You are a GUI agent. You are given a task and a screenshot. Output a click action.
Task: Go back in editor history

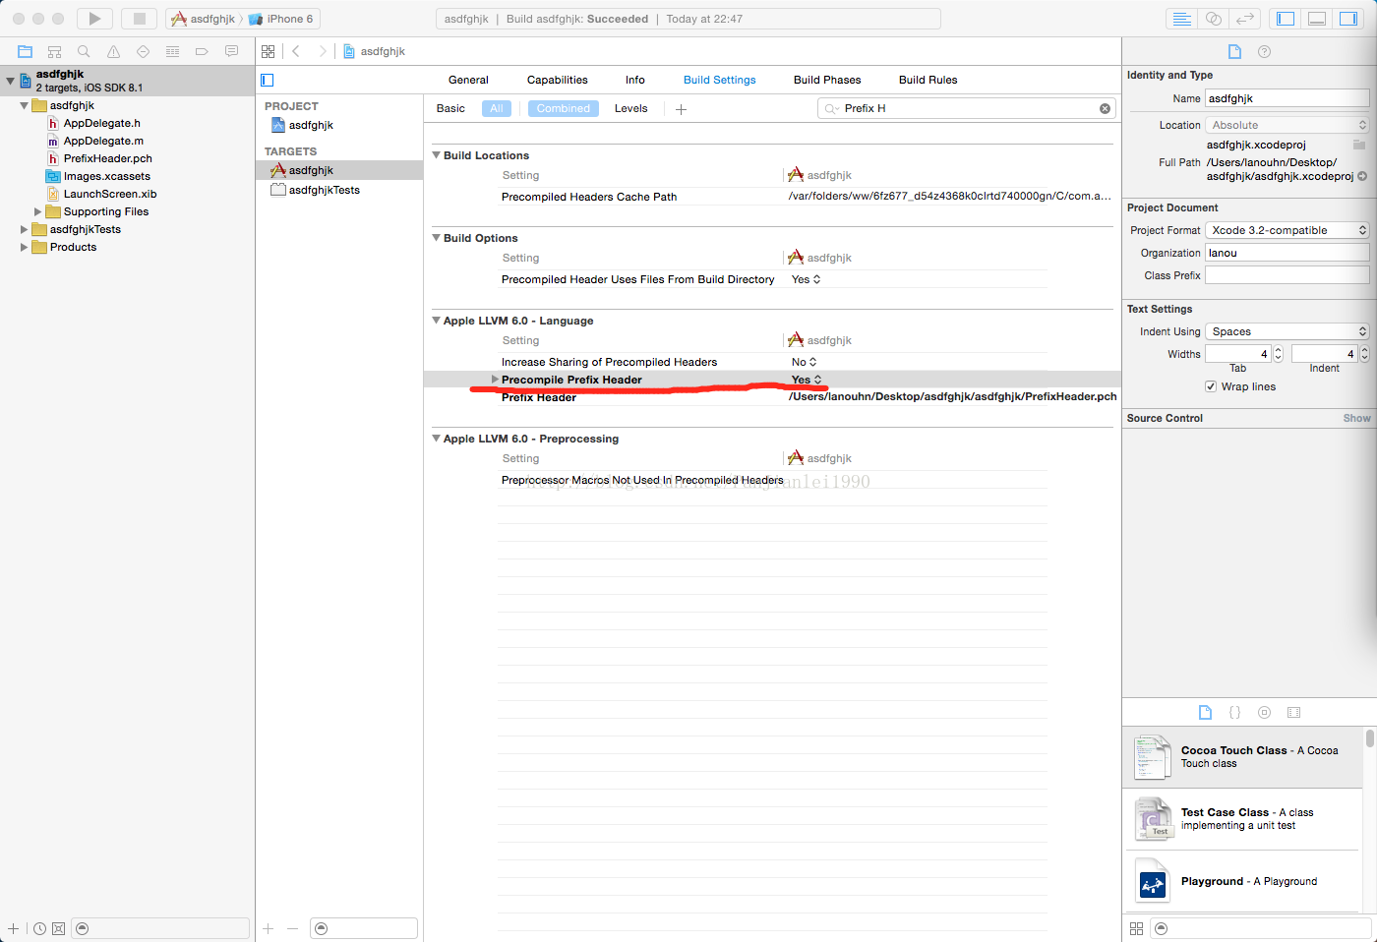(x=296, y=51)
